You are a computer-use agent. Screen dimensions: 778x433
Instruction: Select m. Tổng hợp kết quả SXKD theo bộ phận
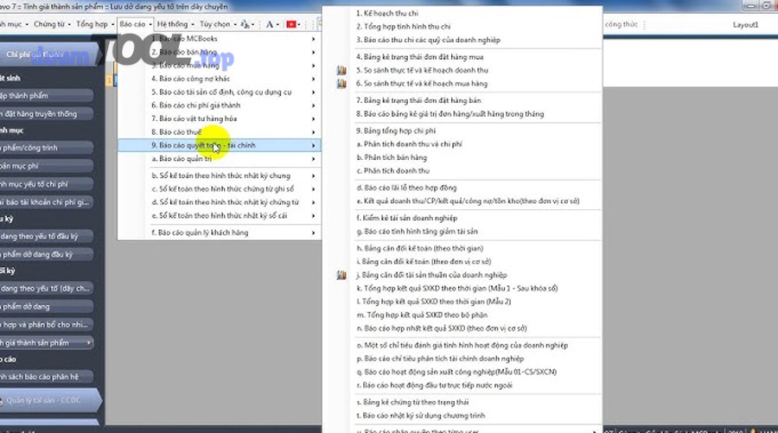[462, 315]
